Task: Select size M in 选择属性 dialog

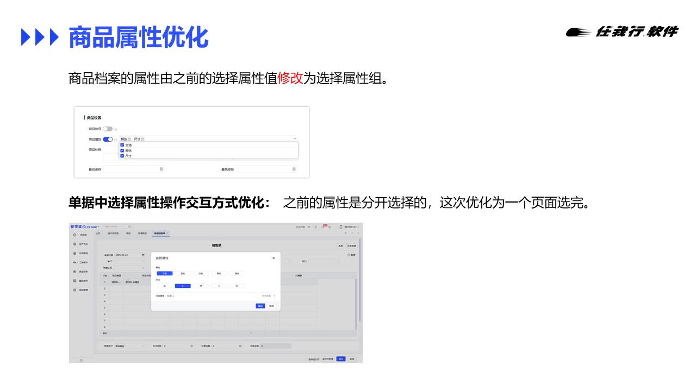Action: point(201,286)
